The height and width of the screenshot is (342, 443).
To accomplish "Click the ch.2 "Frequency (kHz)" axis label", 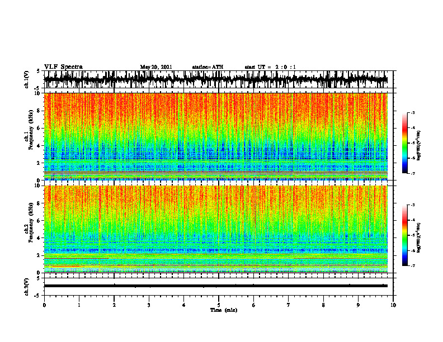I will 31,222.
